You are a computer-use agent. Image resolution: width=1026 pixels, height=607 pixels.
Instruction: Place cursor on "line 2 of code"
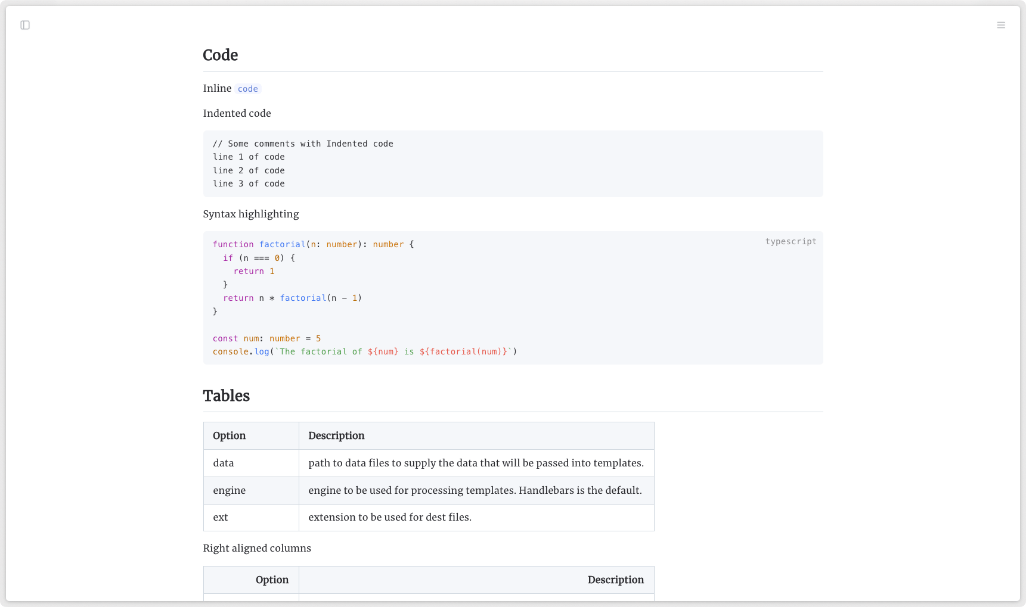tap(249, 170)
